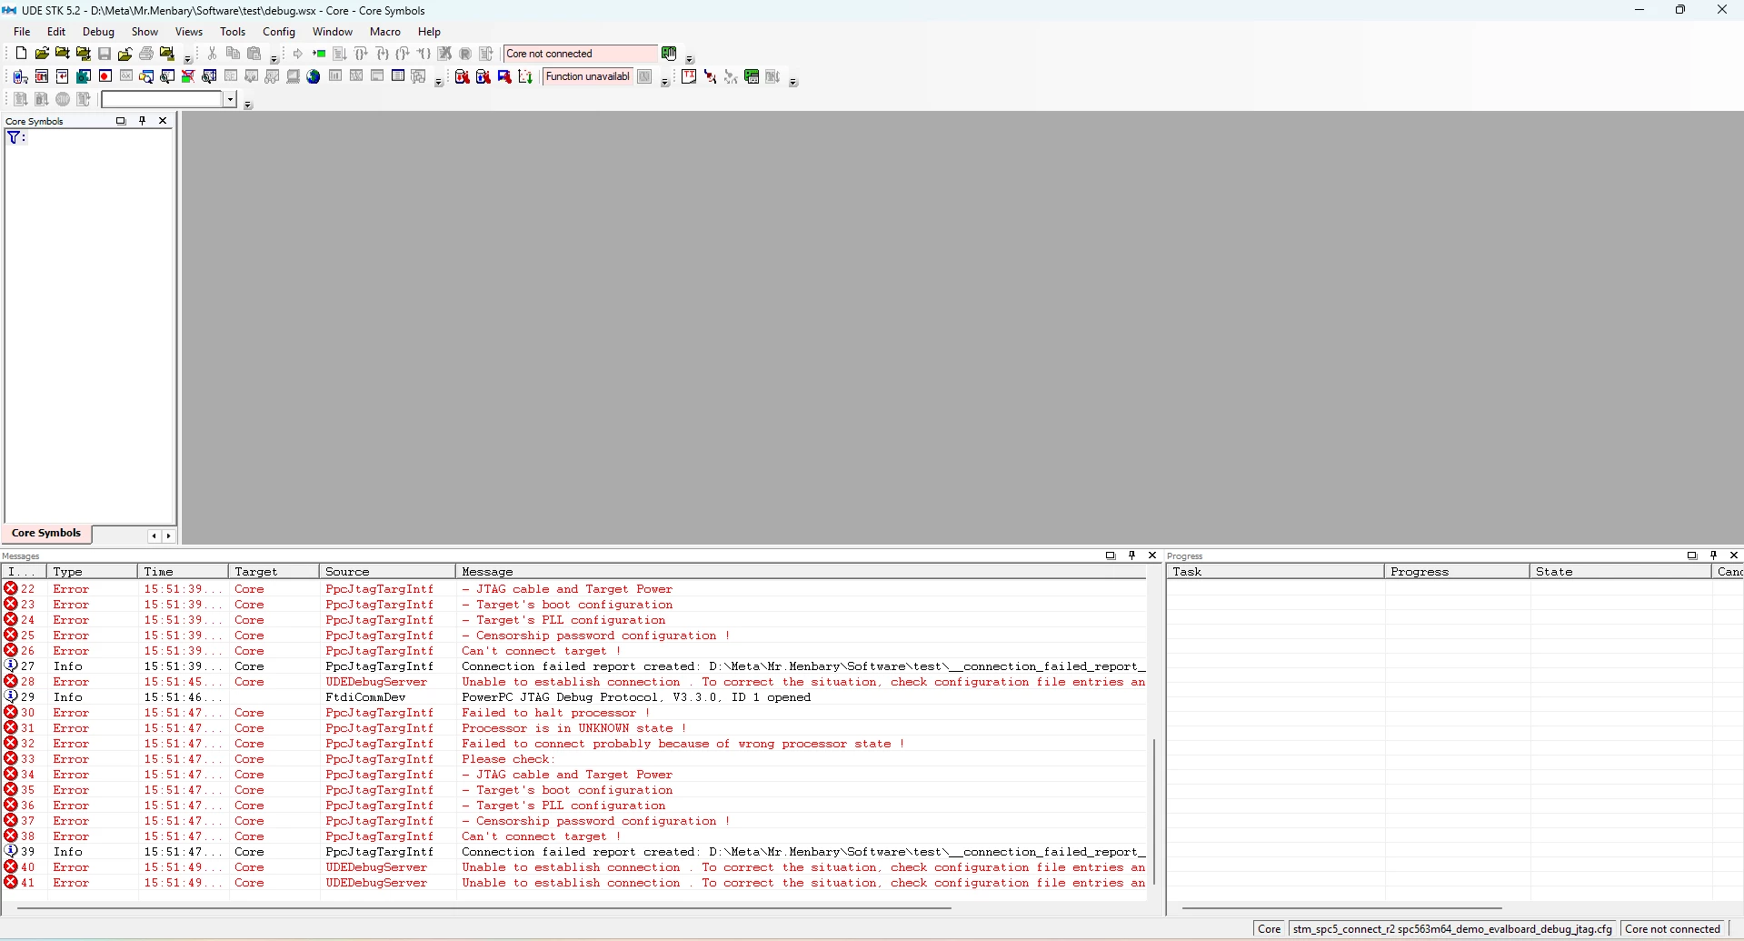Image resolution: width=1744 pixels, height=941 pixels.
Task: Open the empty combo box dropdown arrow
Action: click(230, 99)
